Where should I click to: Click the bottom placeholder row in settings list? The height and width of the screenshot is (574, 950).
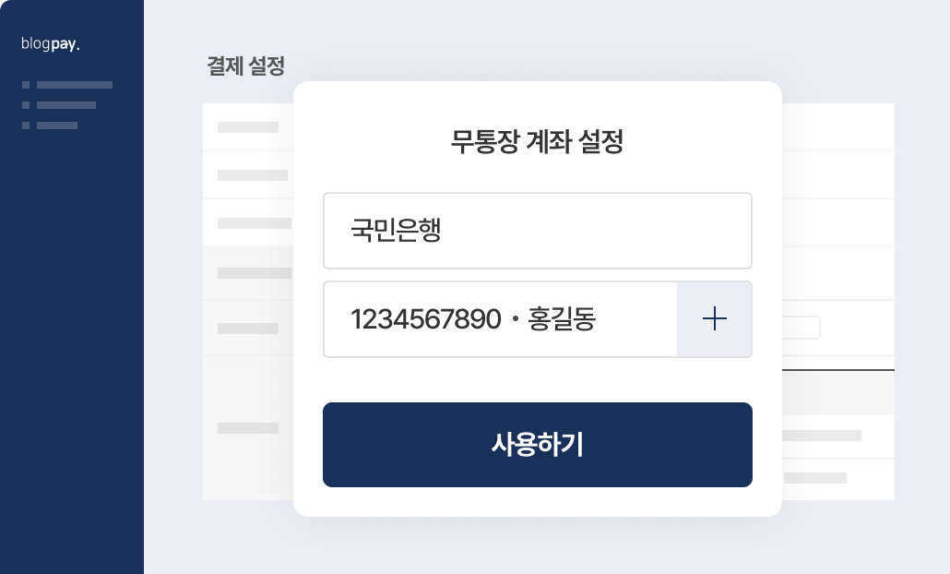[x=248, y=428]
